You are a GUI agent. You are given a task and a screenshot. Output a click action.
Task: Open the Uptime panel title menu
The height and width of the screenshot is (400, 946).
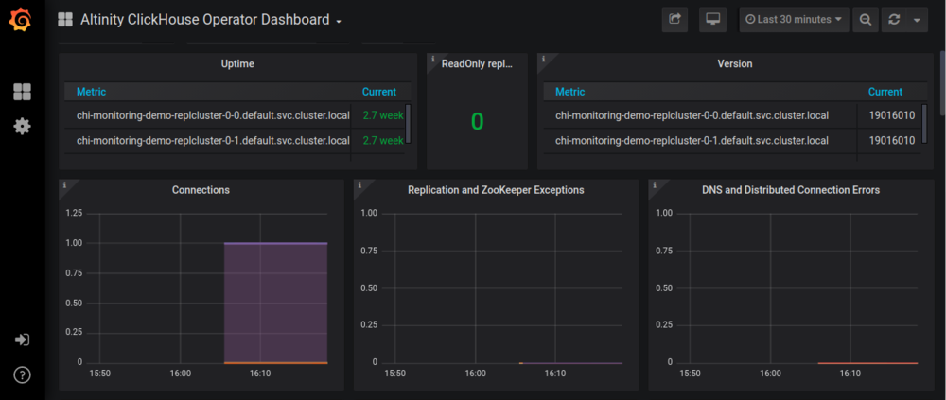click(x=237, y=64)
